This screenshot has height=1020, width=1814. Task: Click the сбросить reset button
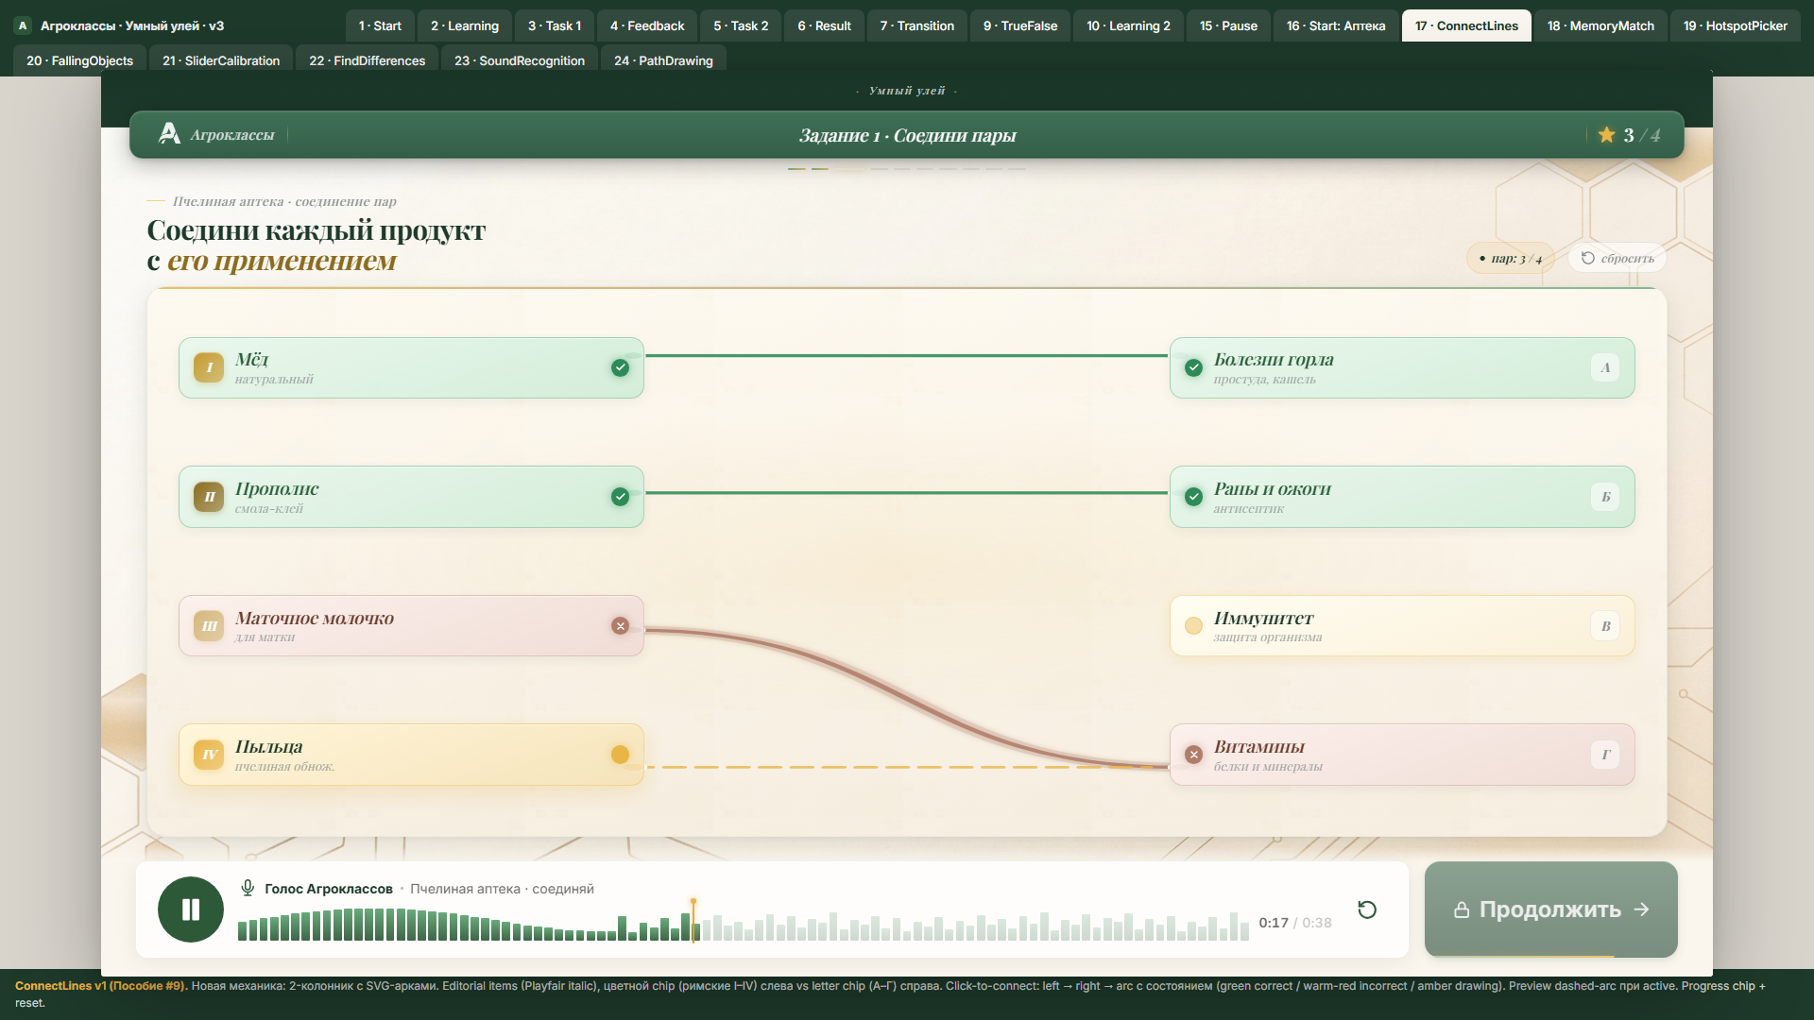point(1617,258)
